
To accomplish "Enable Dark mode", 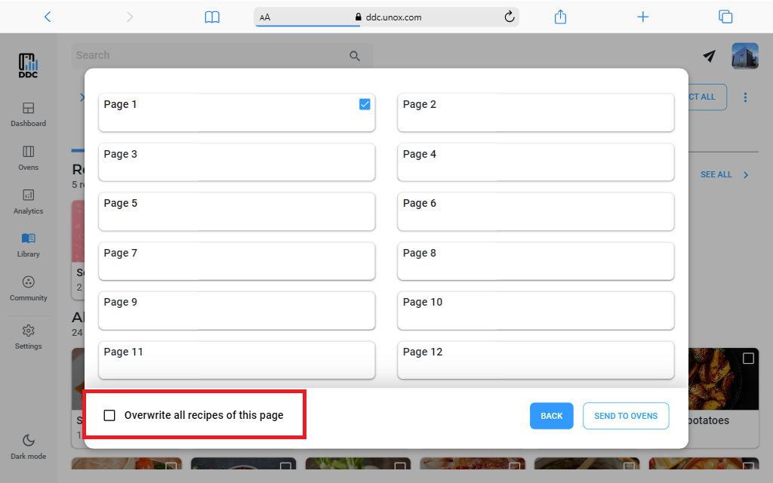I will (x=28, y=445).
